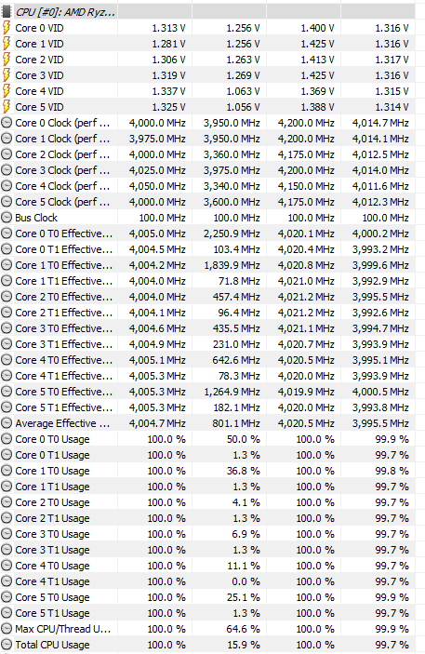Click the lightning bolt icon for Core 3 VID
425x654 pixels.
[7, 75]
